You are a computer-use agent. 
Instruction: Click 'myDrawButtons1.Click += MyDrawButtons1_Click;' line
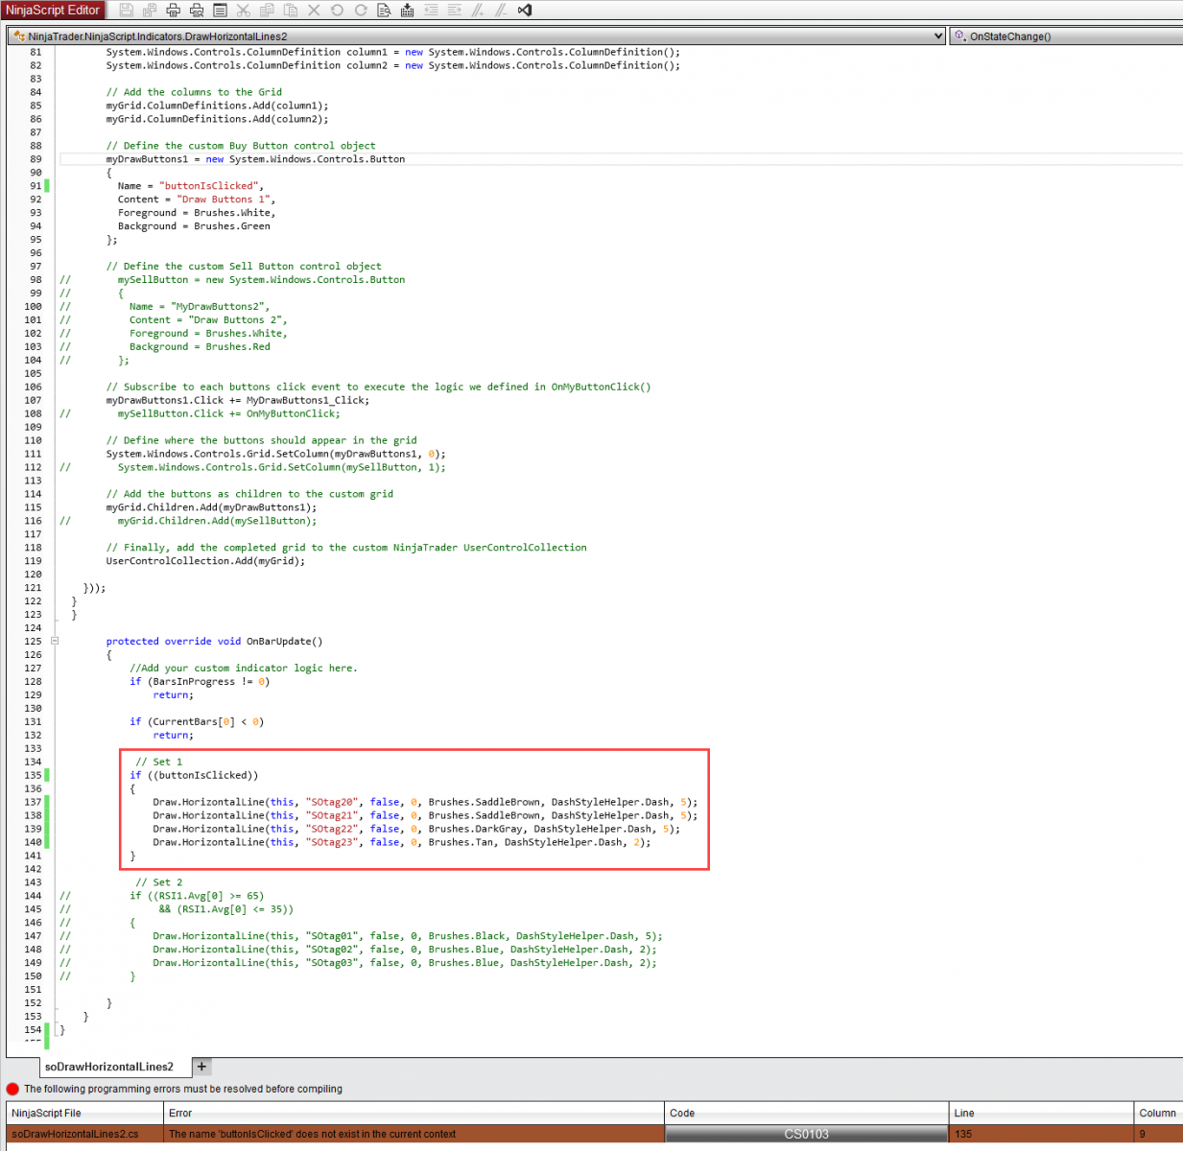(x=237, y=400)
